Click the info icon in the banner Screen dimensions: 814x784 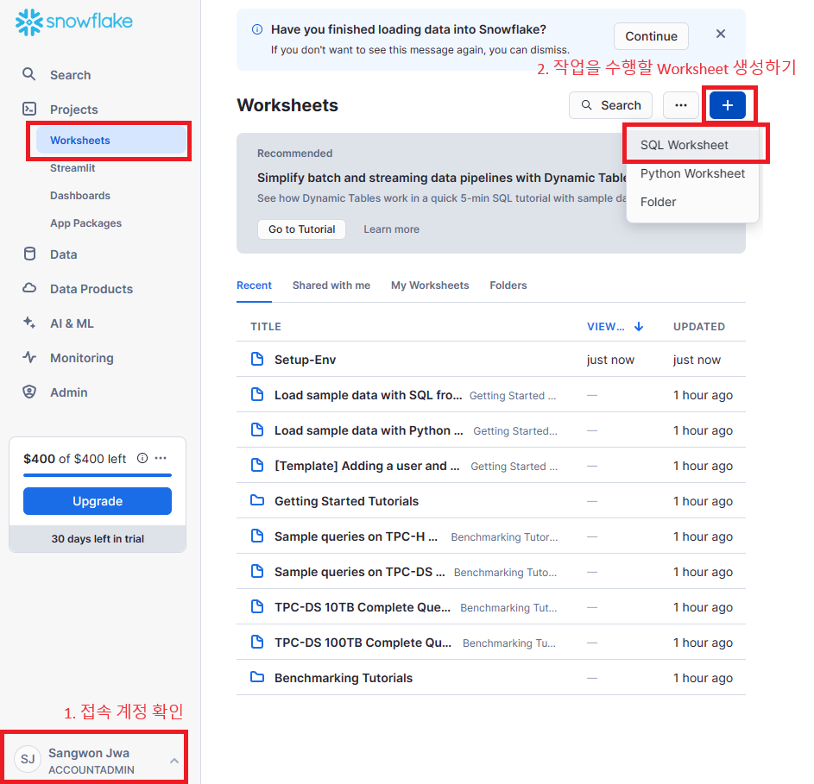click(x=257, y=29)
